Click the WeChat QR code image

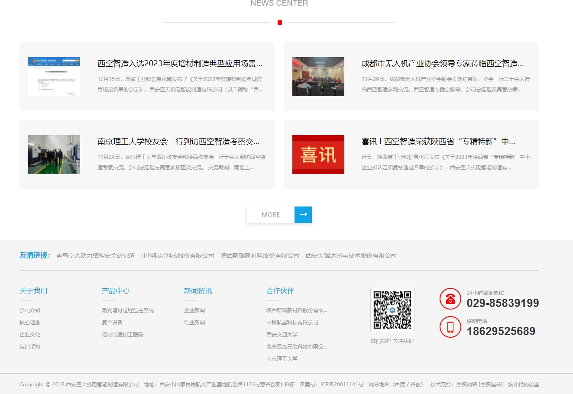[392, 310]
